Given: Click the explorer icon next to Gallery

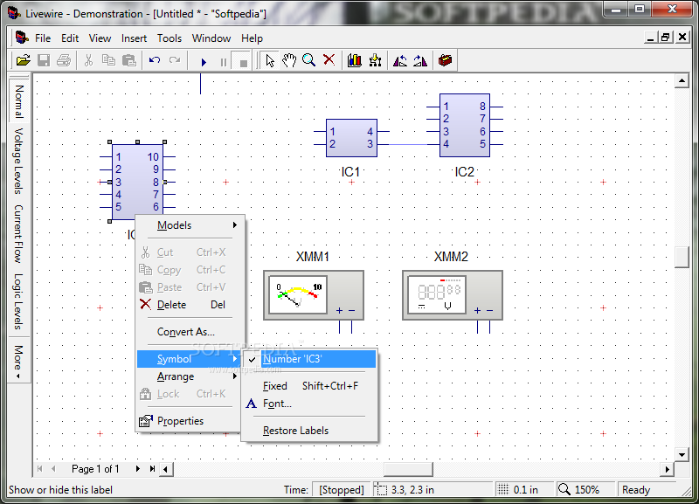Looking at the screenshot, I should tap(375, 60).
